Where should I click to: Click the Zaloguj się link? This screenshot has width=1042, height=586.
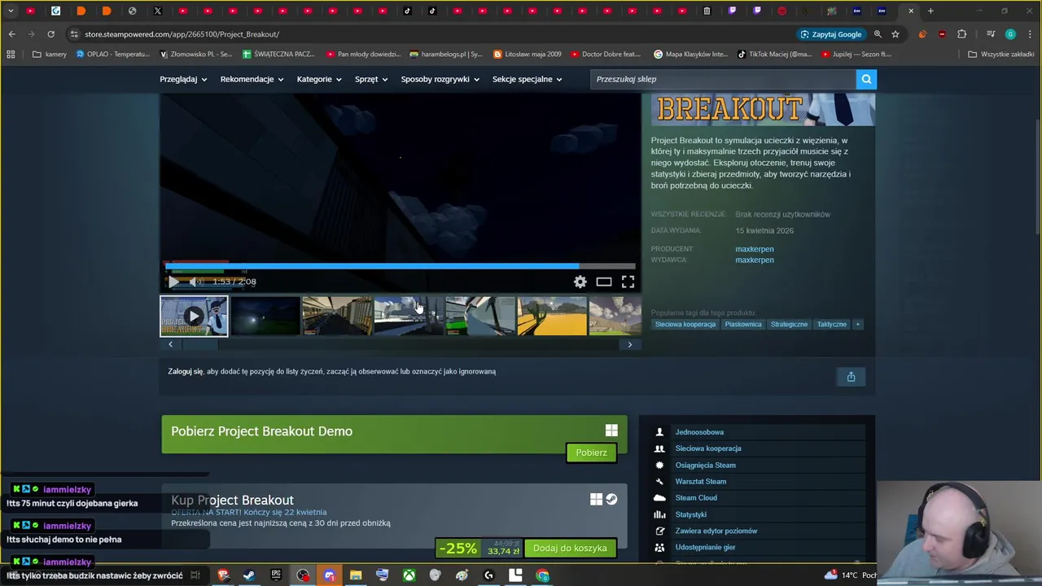(186, 371)
